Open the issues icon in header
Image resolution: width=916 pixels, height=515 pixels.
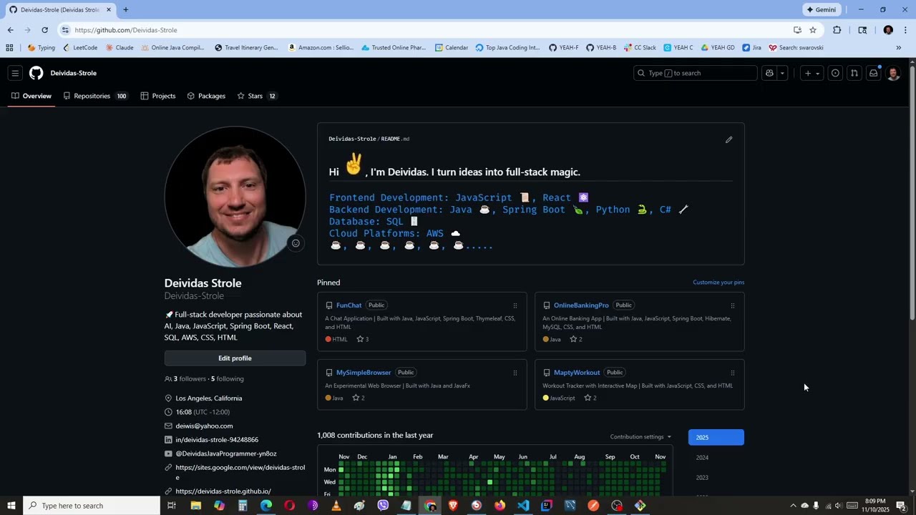pos(834,73)
